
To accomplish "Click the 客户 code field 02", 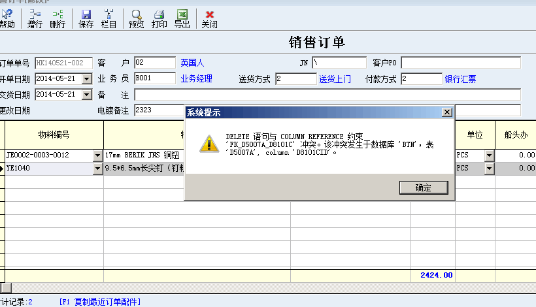I will point(155,63).
